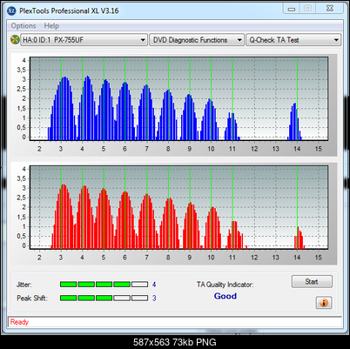The image size is (350, 349).
Task: Minimize the PlexTools window
Action: pyautogui.click(x=292, y=9)
